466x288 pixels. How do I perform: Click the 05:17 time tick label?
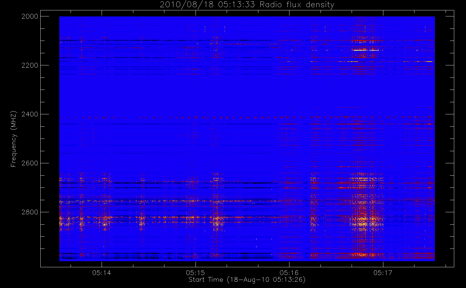pyautogui.click(x=383, y=273)
